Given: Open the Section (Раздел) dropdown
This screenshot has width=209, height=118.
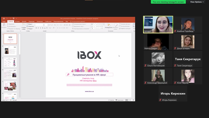Looking at the screenshot, I should 30,29.
